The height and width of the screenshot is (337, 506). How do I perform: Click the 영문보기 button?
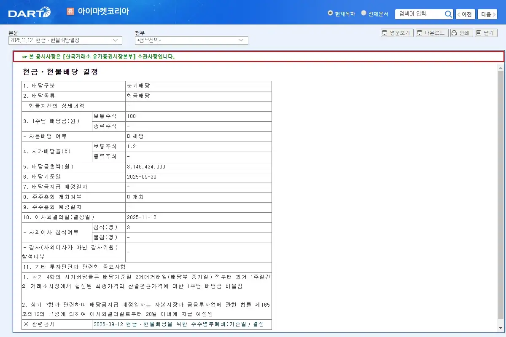pyautogui.click(x=397, y=33)
